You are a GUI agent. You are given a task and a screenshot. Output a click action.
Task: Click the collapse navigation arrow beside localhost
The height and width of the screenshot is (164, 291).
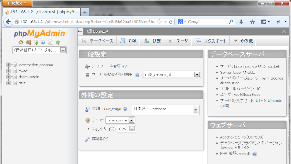click(x=80, y=31)
